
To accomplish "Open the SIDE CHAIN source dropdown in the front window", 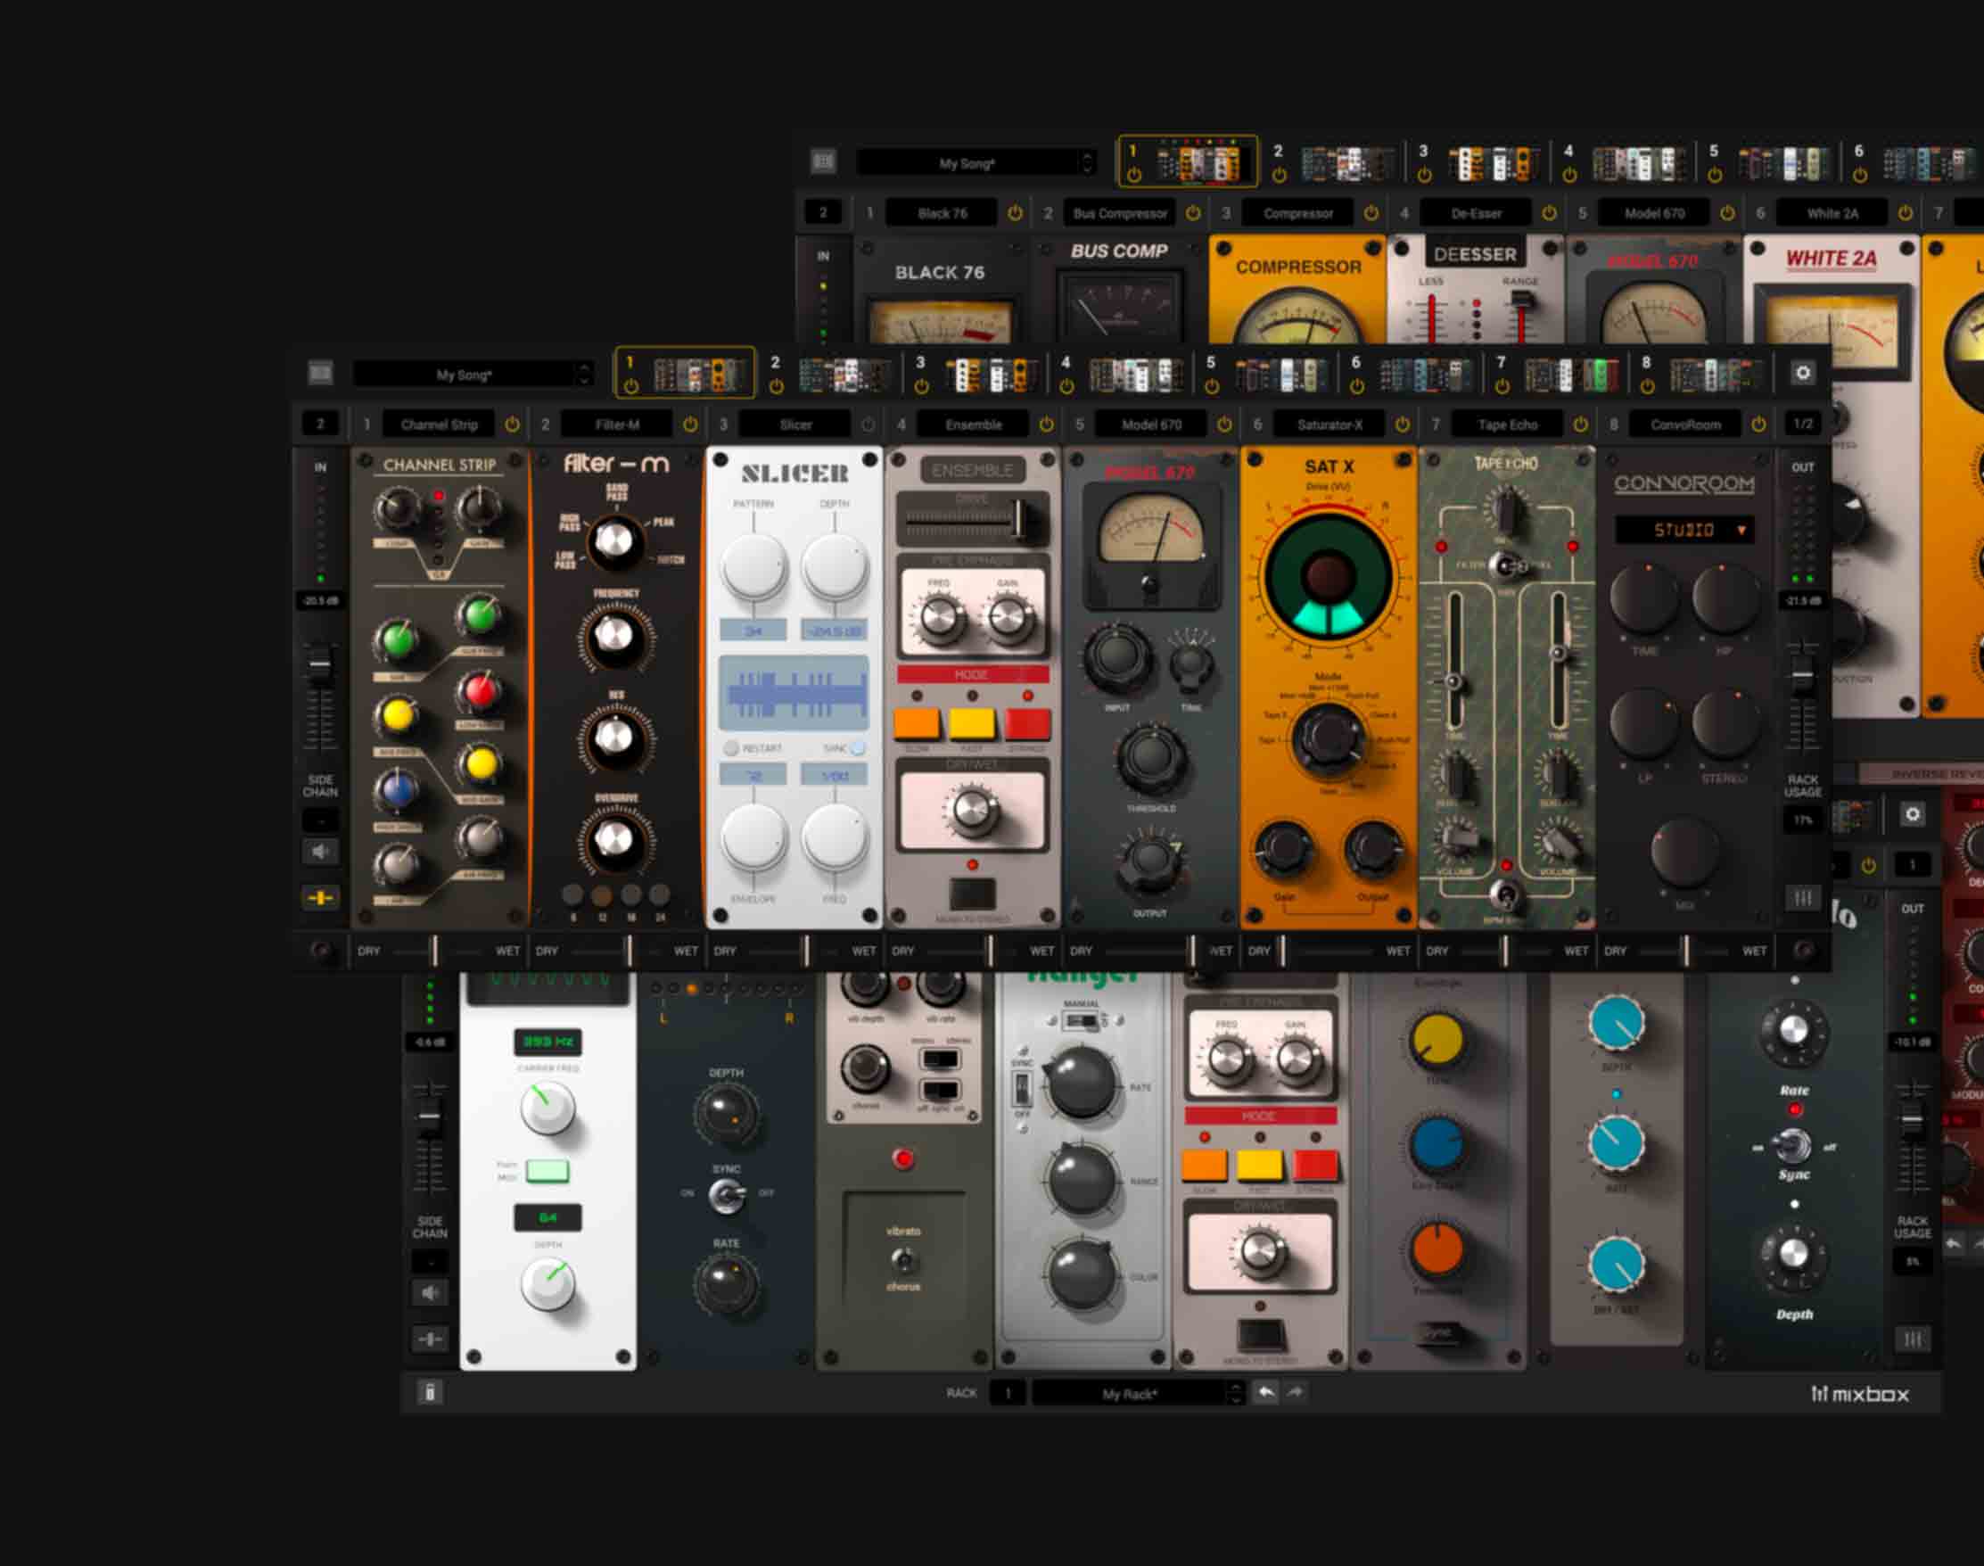I will [x=320, y=820].
